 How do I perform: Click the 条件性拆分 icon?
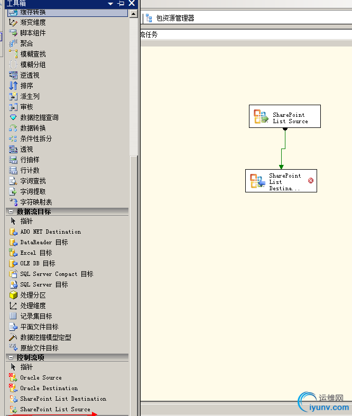click(x=13, y=138)
